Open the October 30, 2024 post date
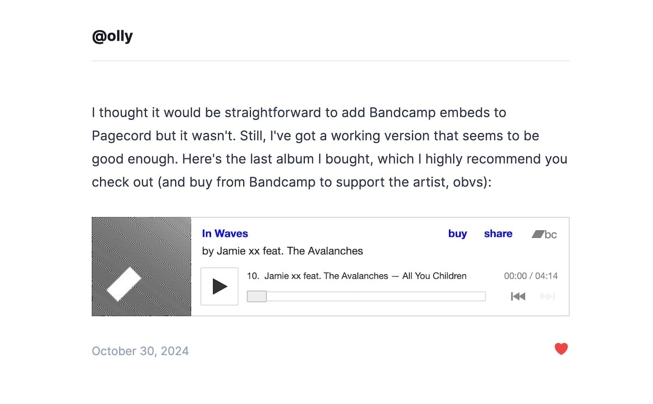This screenshot has width=653, height=404. point(140,351)
